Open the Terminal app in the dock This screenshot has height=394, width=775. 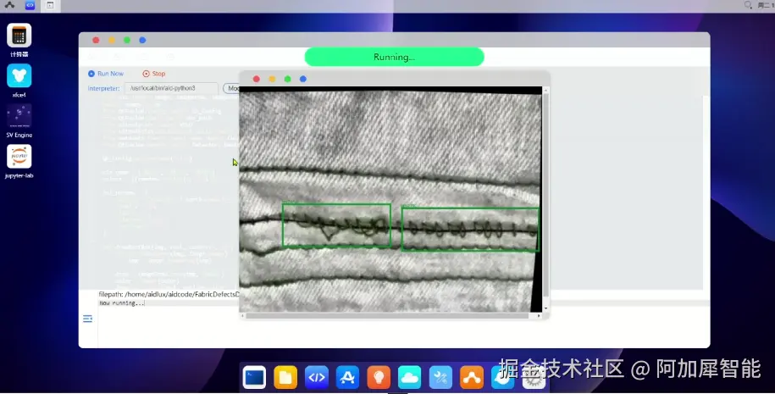click(255, 378)
